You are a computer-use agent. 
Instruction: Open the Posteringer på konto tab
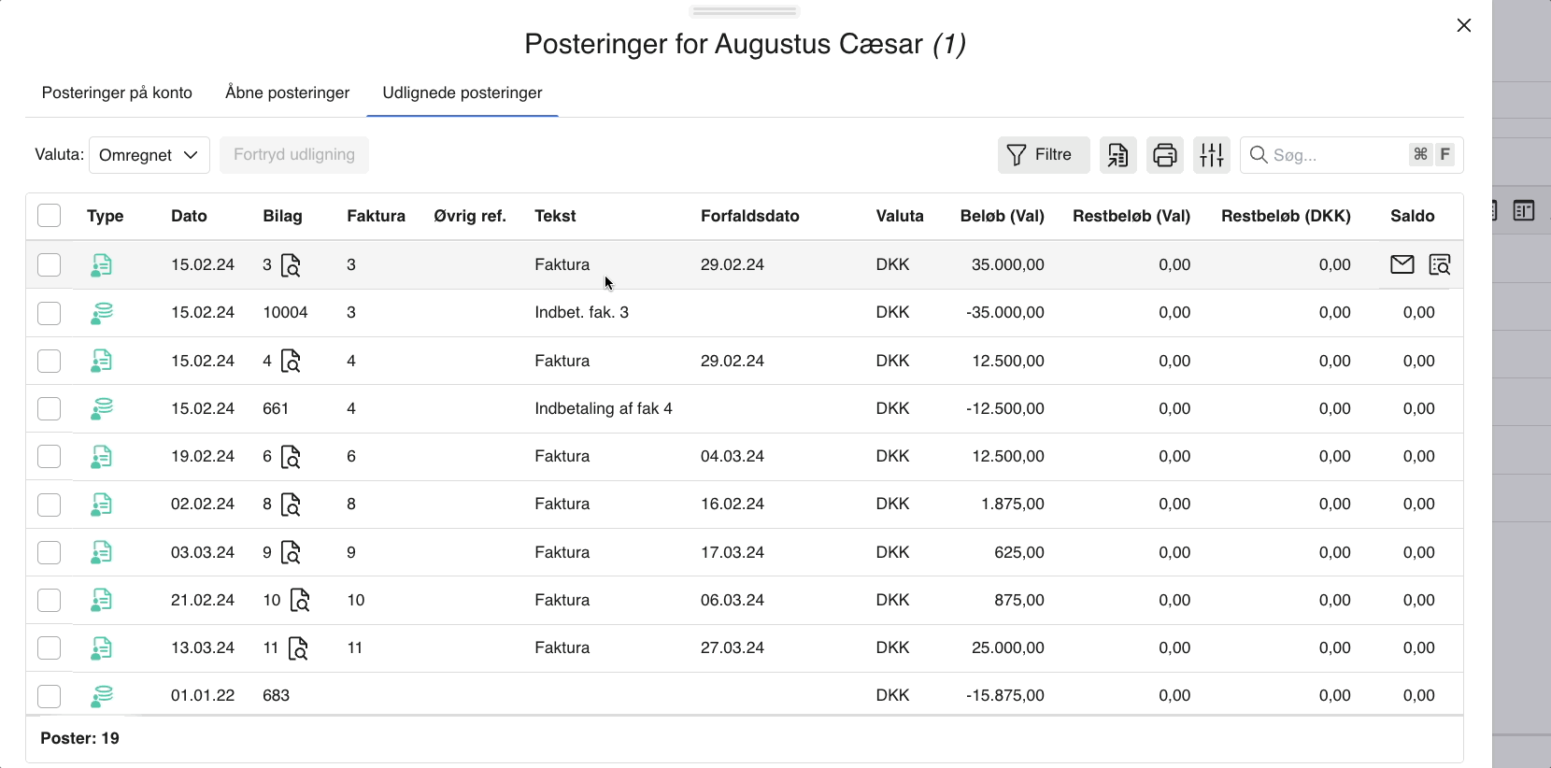[x=116, y=92]
